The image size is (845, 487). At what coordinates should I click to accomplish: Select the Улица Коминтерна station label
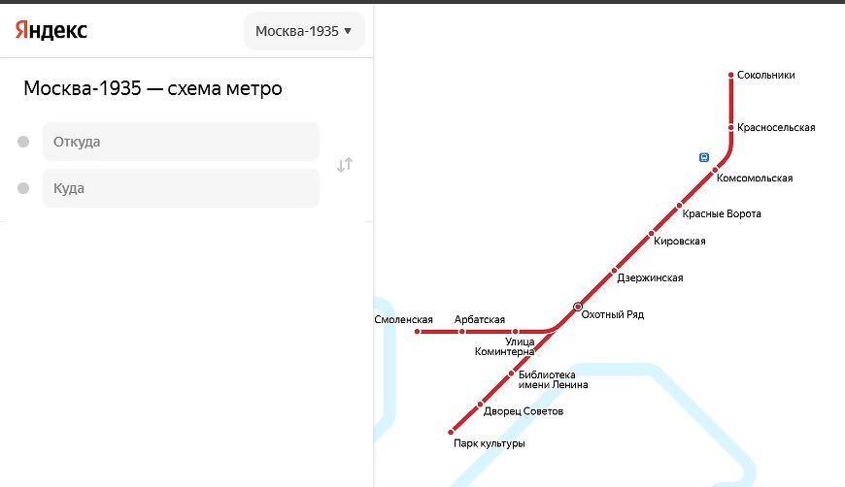click(x=505, y=346)
